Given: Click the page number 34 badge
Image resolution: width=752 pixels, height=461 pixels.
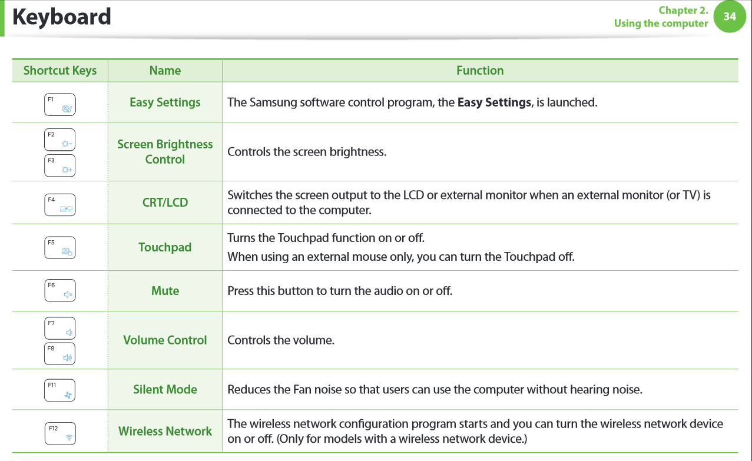Looking at the screenshot, I should pyautogui.click(x=730, y=16).
